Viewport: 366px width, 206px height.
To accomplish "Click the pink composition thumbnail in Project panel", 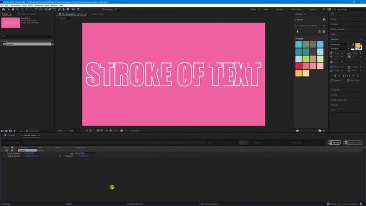I will point(10,23).
